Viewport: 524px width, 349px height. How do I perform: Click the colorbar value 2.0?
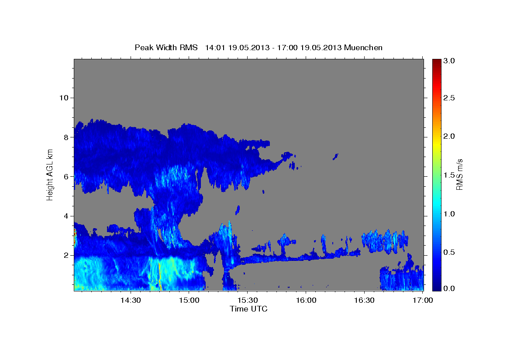tap(449, 137)
